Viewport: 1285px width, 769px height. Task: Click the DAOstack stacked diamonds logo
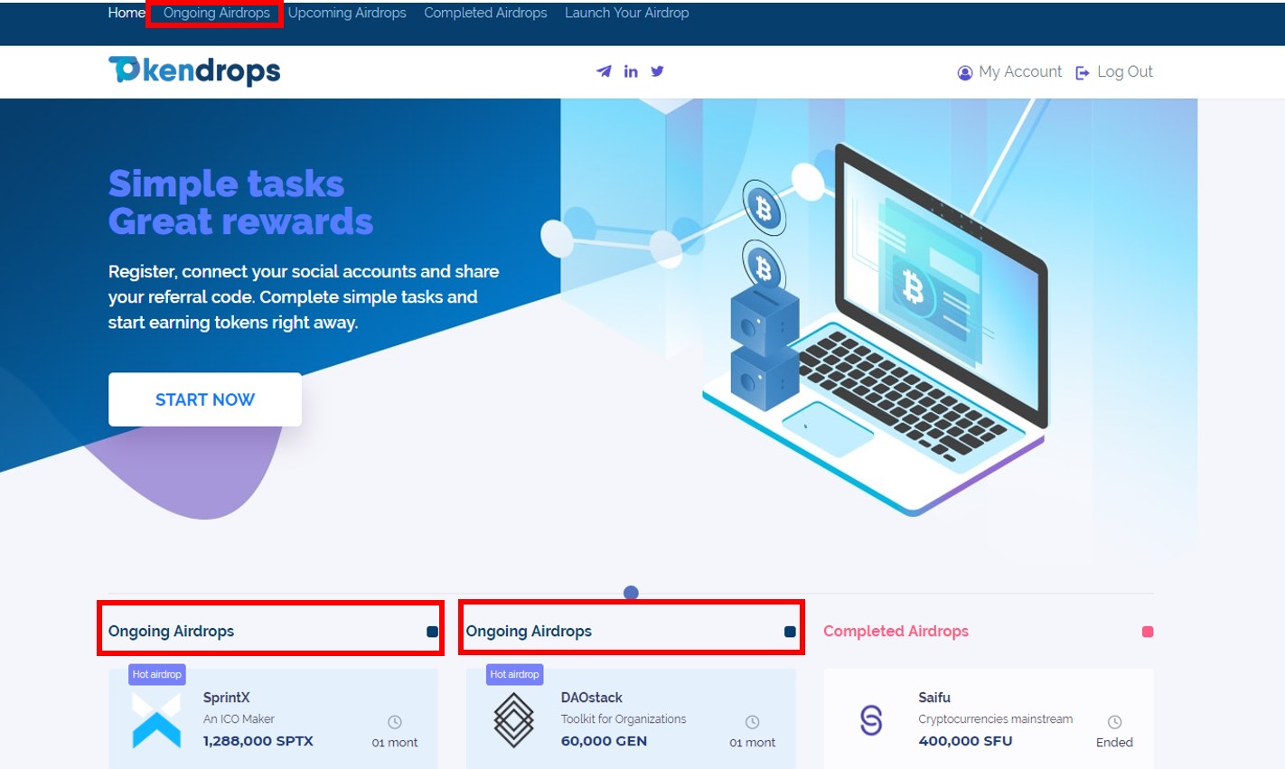point(513,720)
